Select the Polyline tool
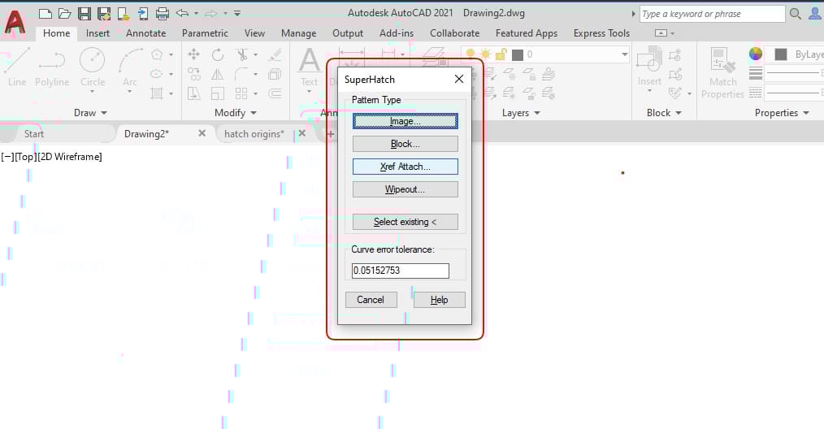 click(x=52, y=67)
